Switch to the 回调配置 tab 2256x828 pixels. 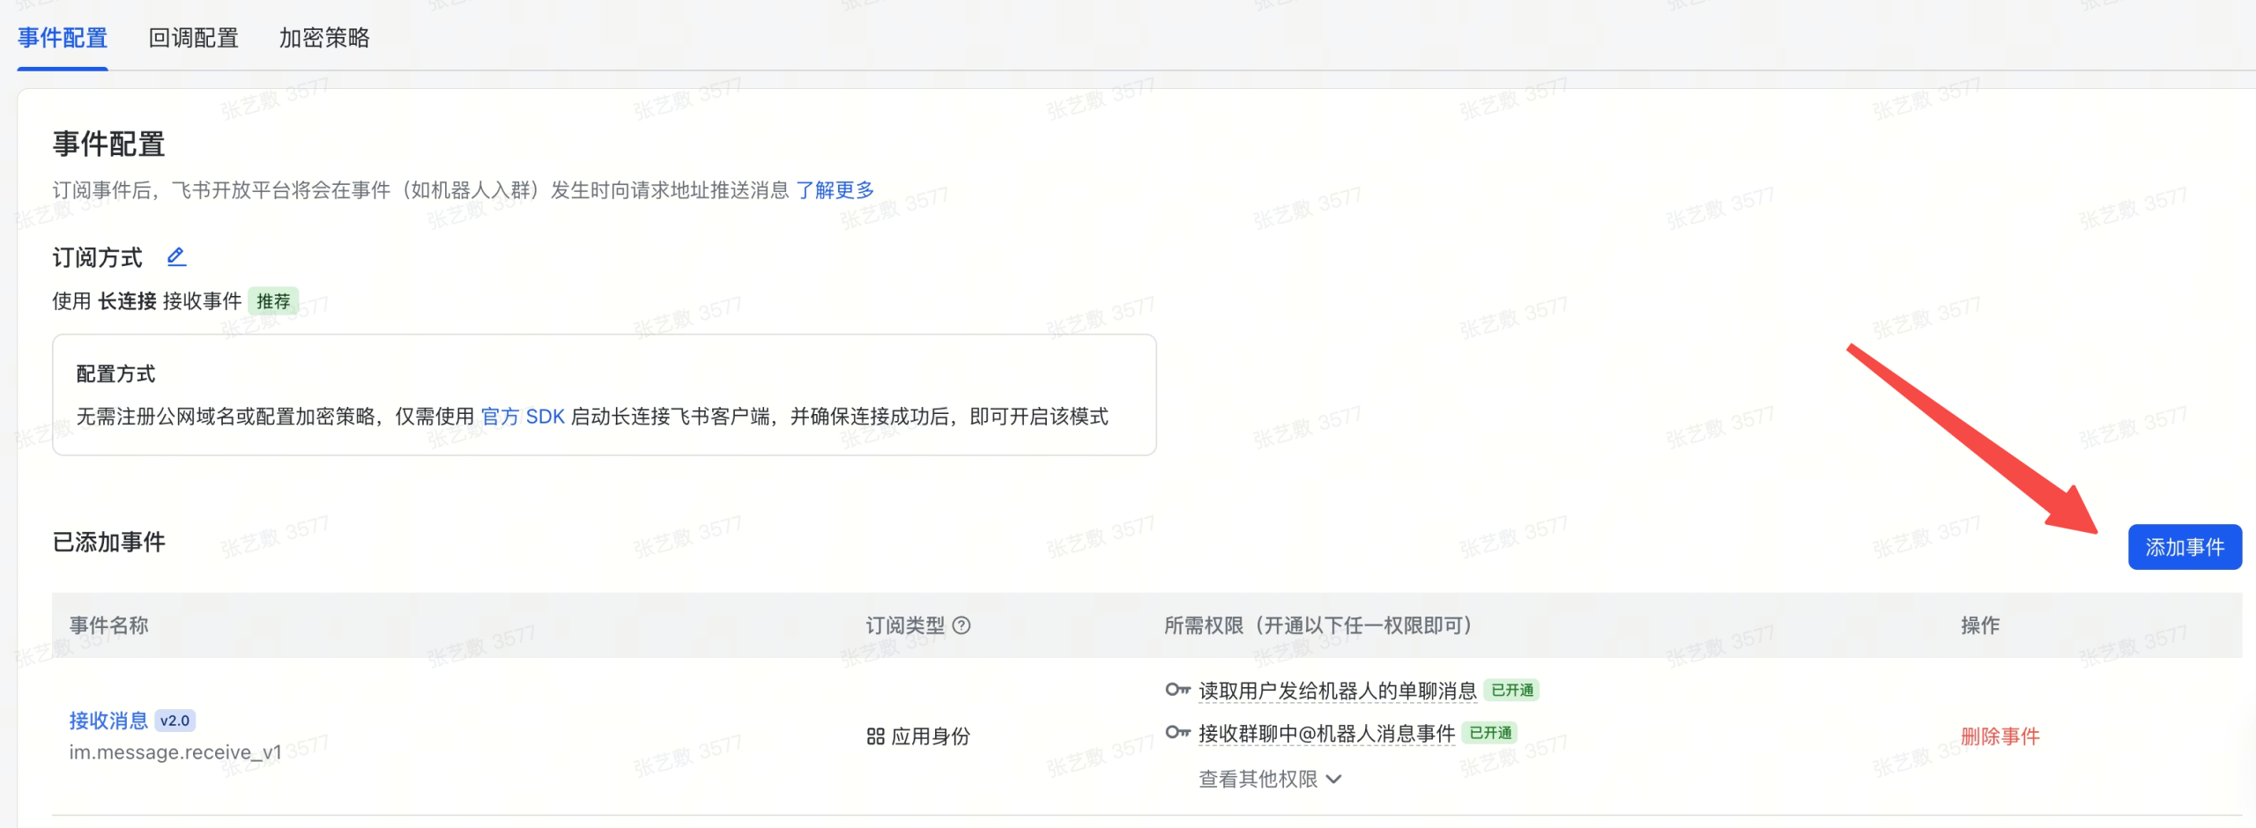(x=193, y=38)
